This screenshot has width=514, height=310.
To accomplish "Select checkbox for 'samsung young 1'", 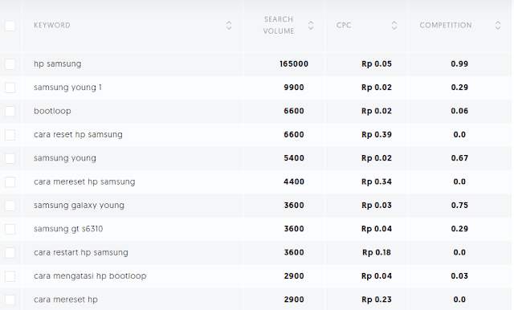I will tap(10, 88).
